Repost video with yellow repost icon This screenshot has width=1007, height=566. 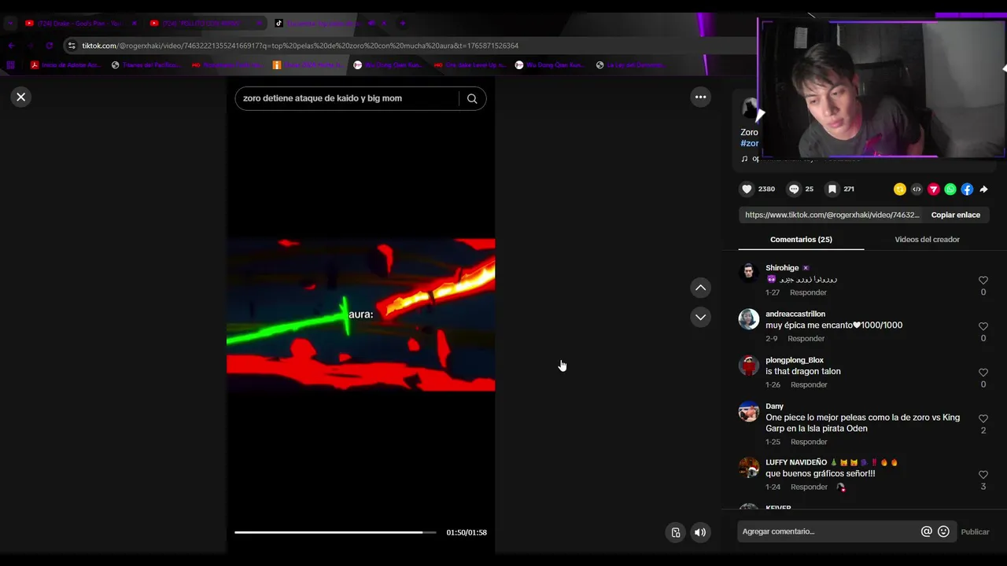tap(900, 189)
